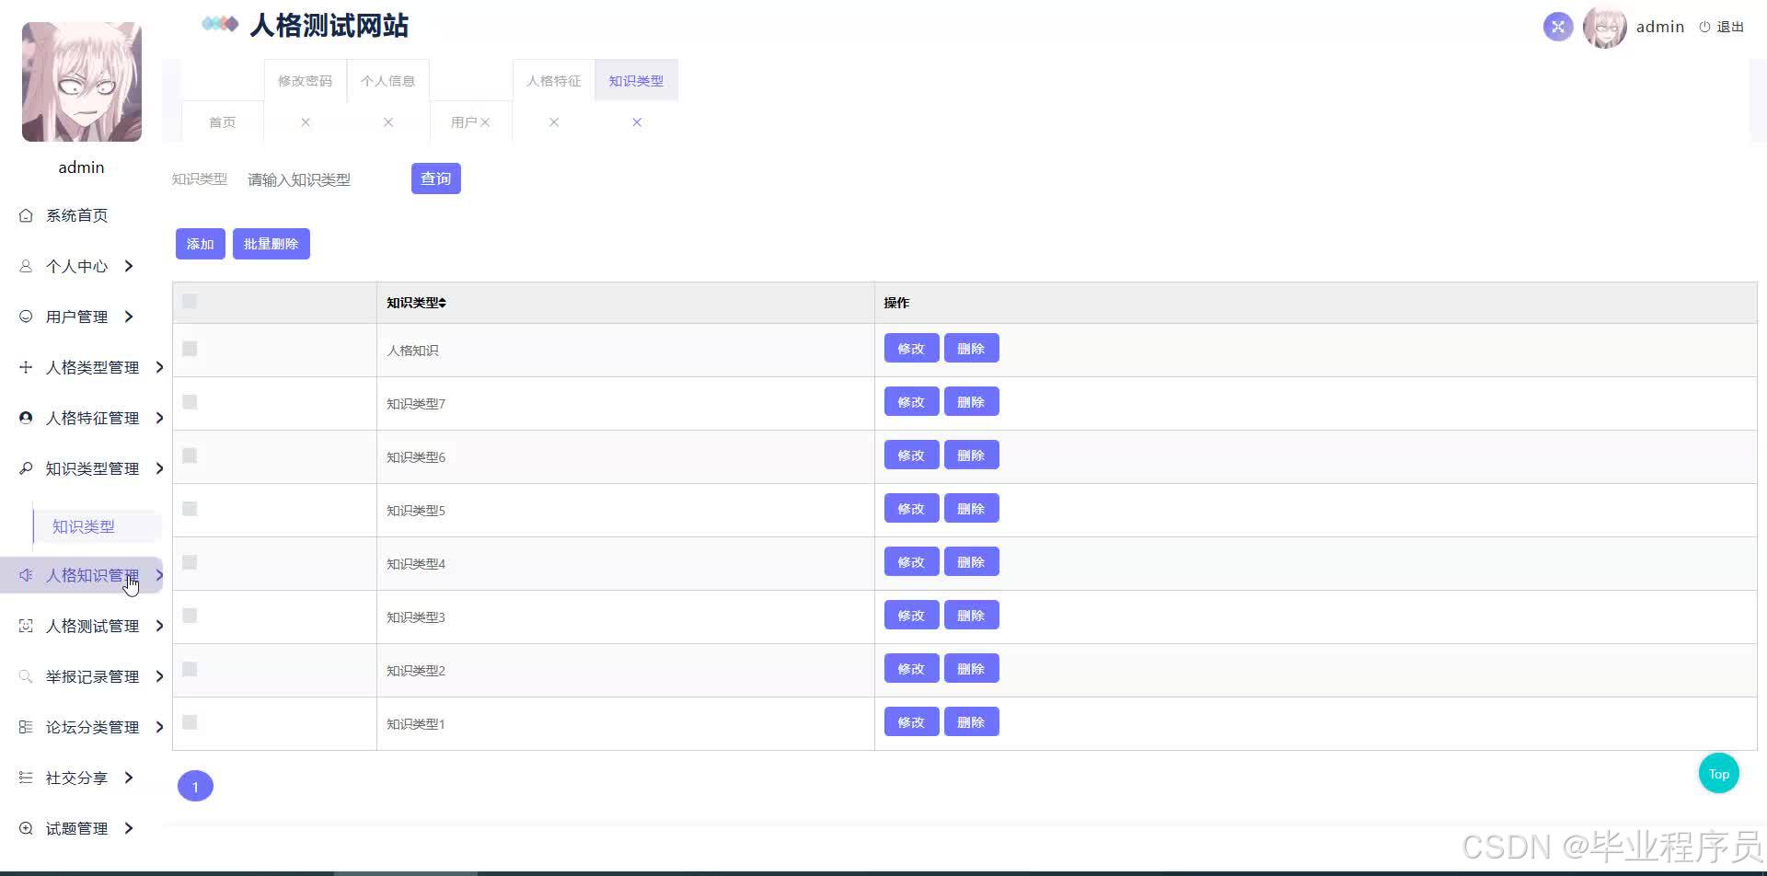
Task: Check the 知识类型5 row checkbox
Action: pyautogui.click(x=190, y=509)
